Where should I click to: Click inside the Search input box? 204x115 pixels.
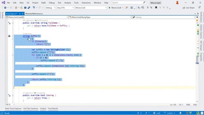pos(127,3)
